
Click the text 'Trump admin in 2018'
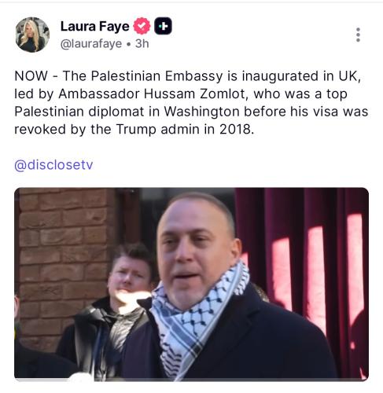pos(185,129)
